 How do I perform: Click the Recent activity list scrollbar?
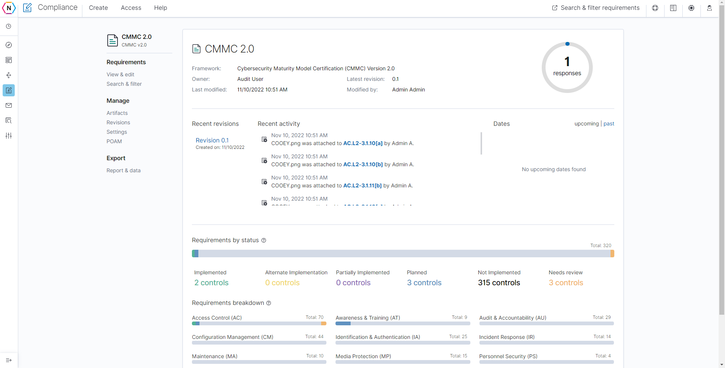point(481,143)
